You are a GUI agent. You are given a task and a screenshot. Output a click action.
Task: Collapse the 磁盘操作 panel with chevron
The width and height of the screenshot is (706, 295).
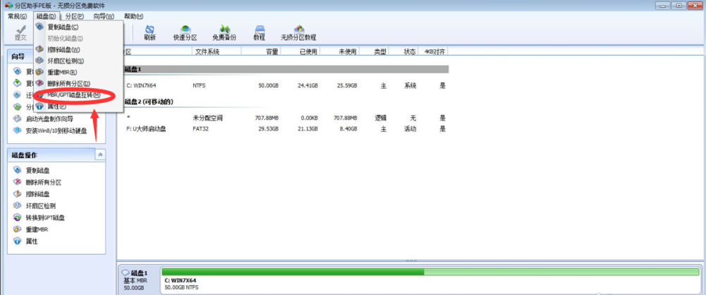tap(99, 155)
